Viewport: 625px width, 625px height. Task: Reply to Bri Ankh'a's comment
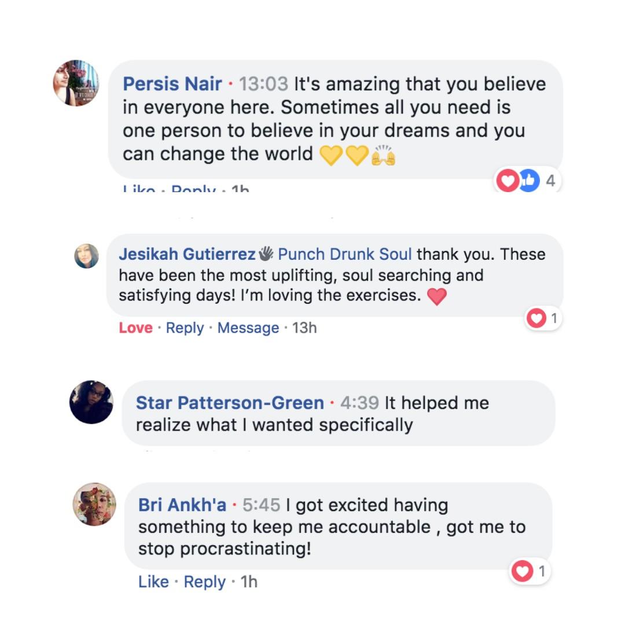[204, 582]
